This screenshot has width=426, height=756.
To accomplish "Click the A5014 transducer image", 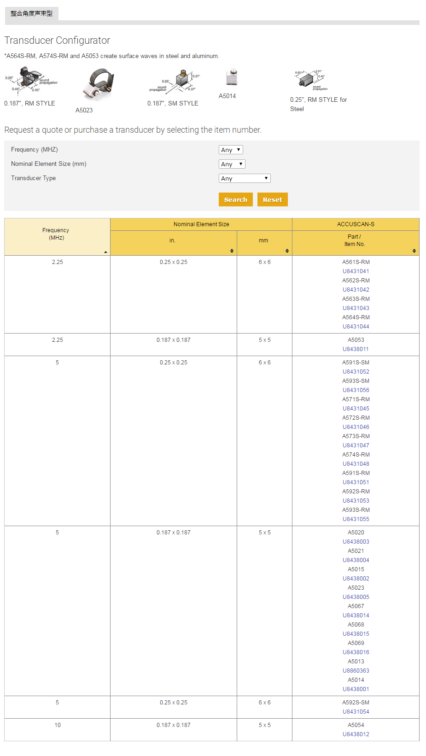I will (x=232, y=77).
